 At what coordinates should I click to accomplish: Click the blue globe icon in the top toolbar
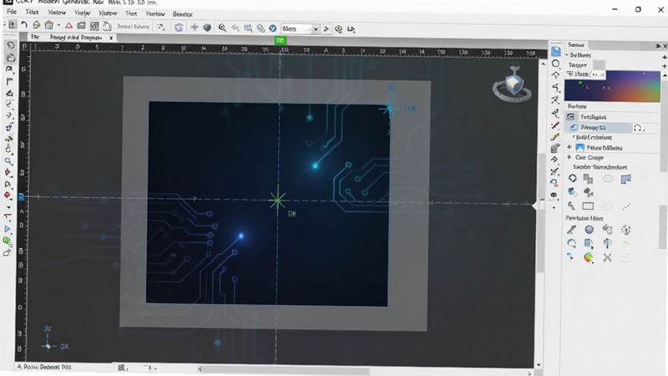pyautogui.click(x=273, y=28)
